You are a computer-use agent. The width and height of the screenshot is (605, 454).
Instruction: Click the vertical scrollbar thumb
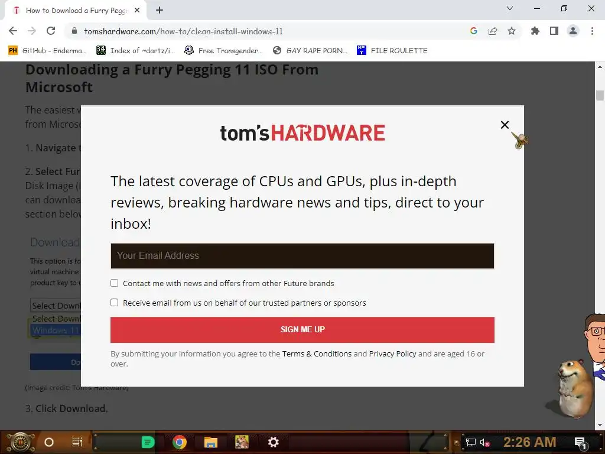pyautogui.click(x=600, y=95)
